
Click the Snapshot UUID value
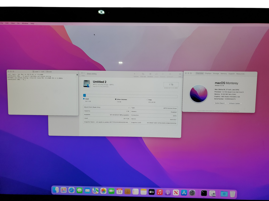tap(161, 123)
